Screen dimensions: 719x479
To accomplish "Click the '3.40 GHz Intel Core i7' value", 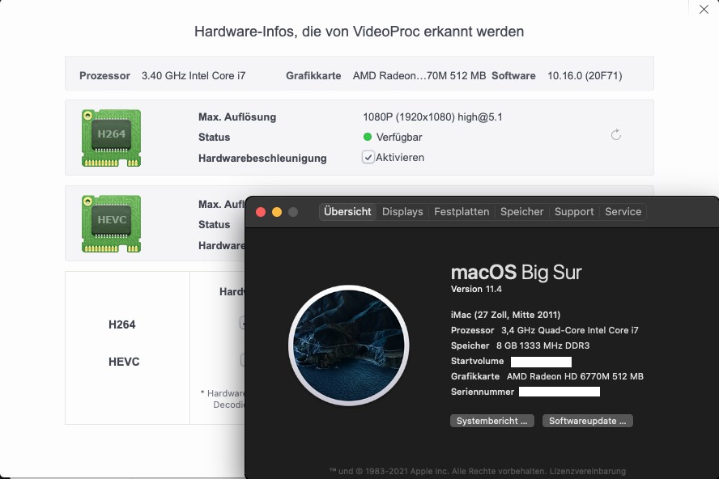I will (194, 75).
